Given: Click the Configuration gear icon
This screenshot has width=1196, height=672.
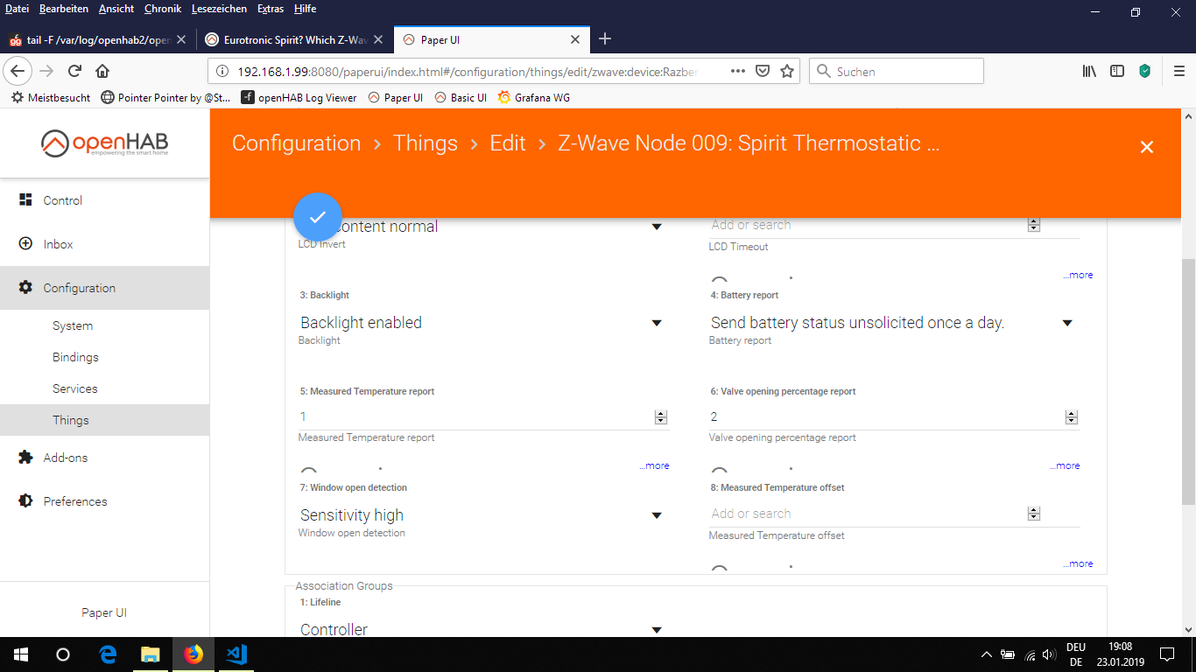Looking at the screenshot, I should [x=25, y=288].
